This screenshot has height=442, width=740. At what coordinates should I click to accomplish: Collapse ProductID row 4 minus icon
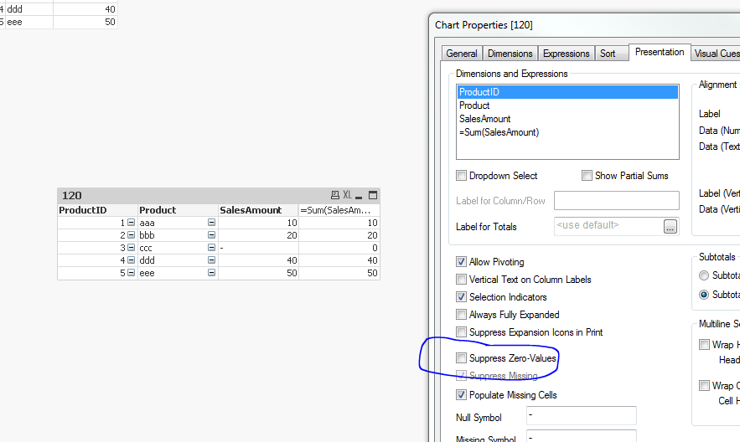131,261
